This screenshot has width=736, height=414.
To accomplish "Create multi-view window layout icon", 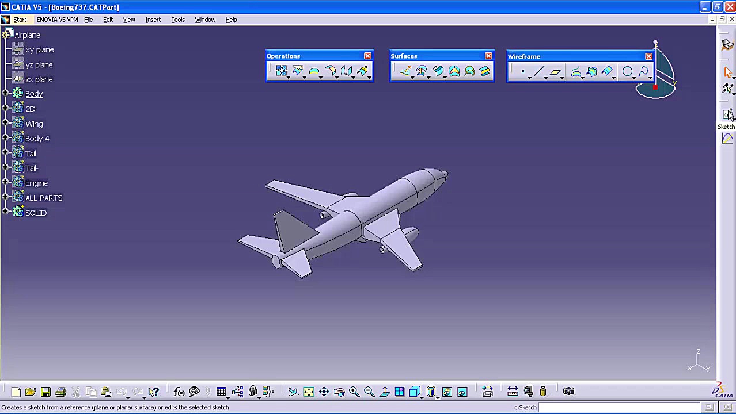I will coord(399,392).
